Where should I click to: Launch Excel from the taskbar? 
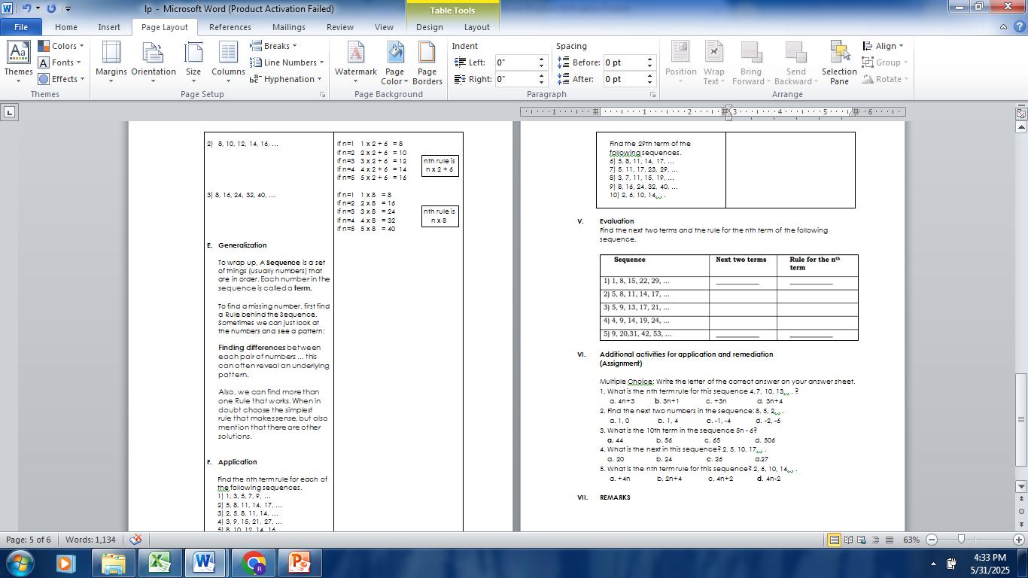coord(159,563)
